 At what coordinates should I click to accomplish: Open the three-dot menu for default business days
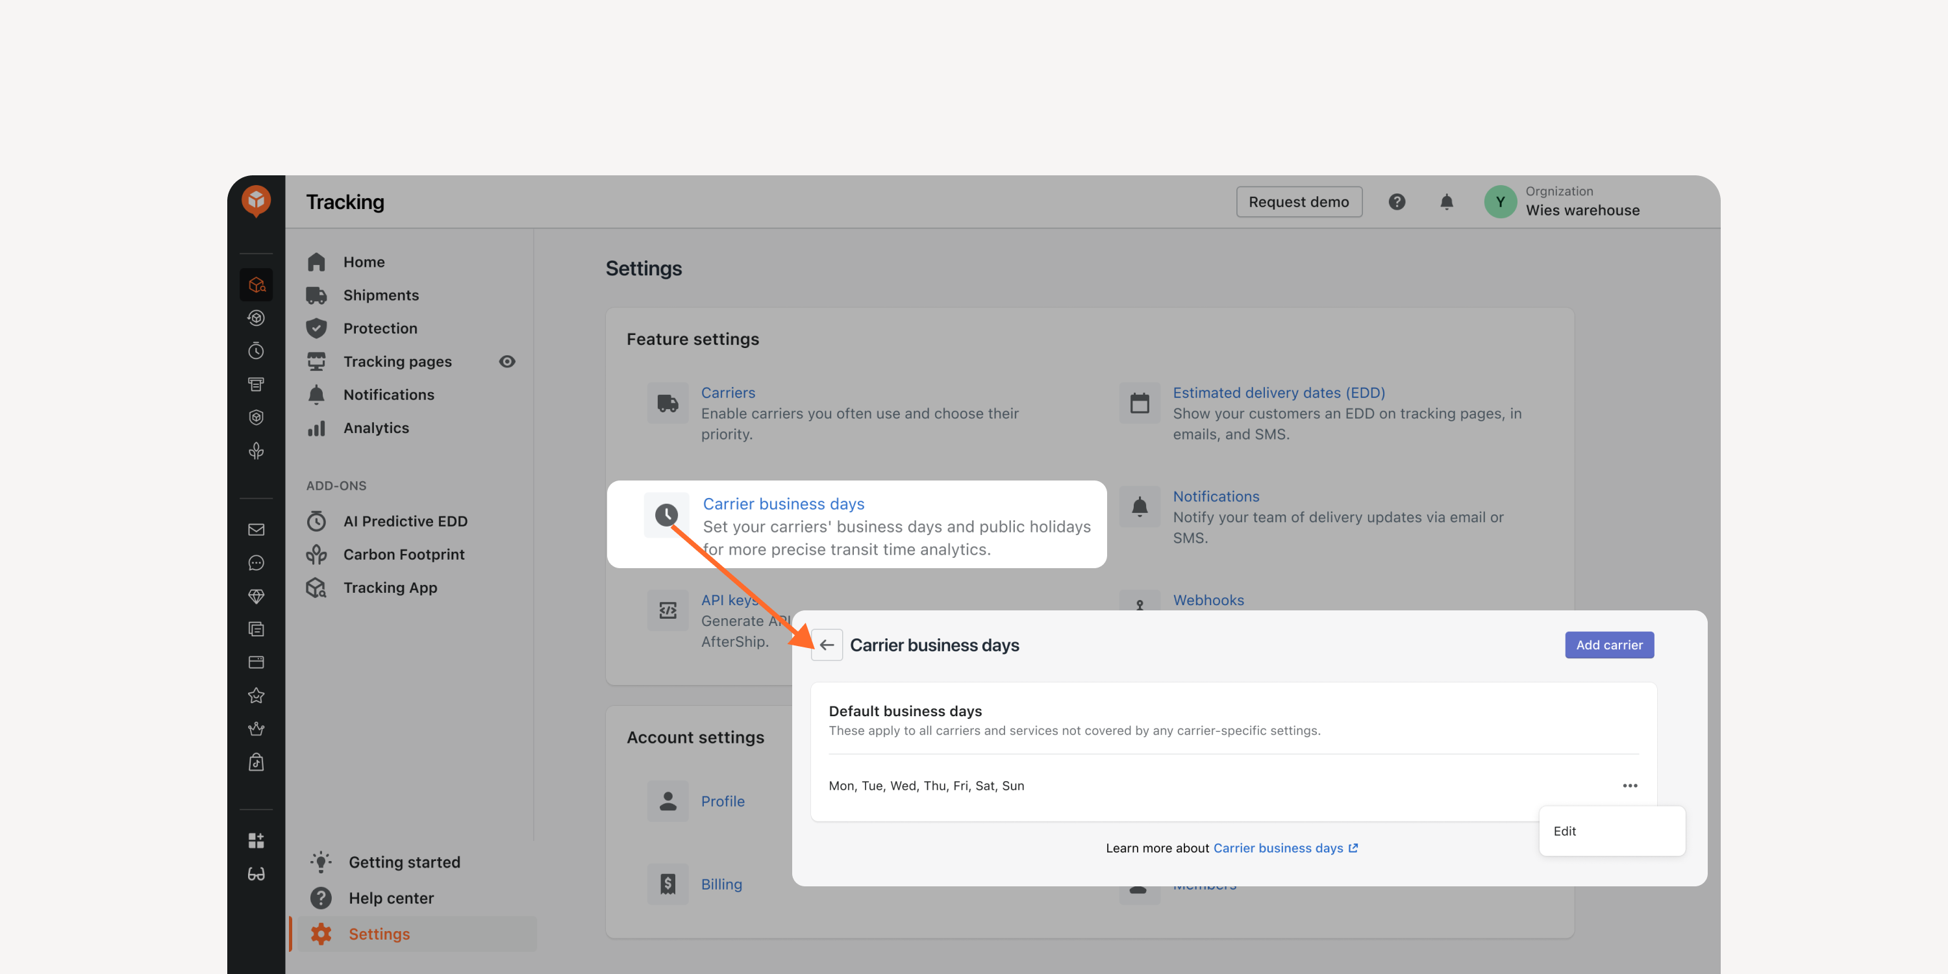[x=1630, y=786]
